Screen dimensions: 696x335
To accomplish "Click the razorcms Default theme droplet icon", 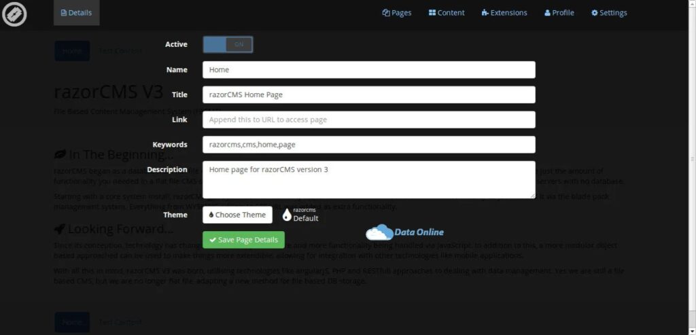I will pos(287,215).
